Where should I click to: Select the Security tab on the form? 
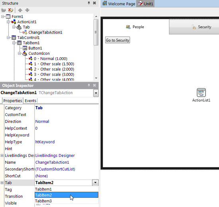(x=194, y=27)
